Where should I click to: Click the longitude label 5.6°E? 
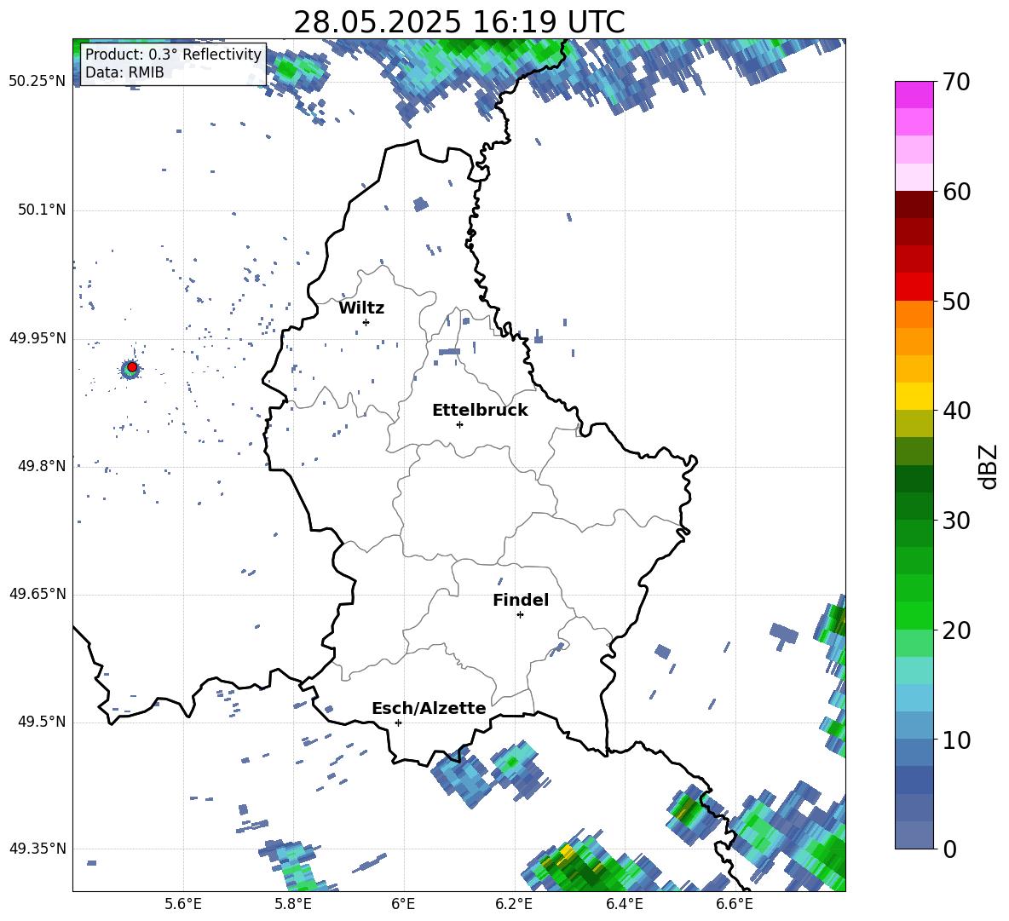183,904
